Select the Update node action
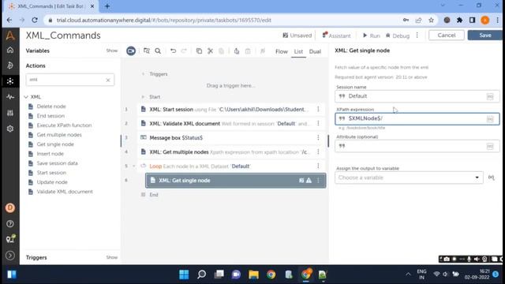The height and width of the screenshot is (284, 505). tap(52, 182)
